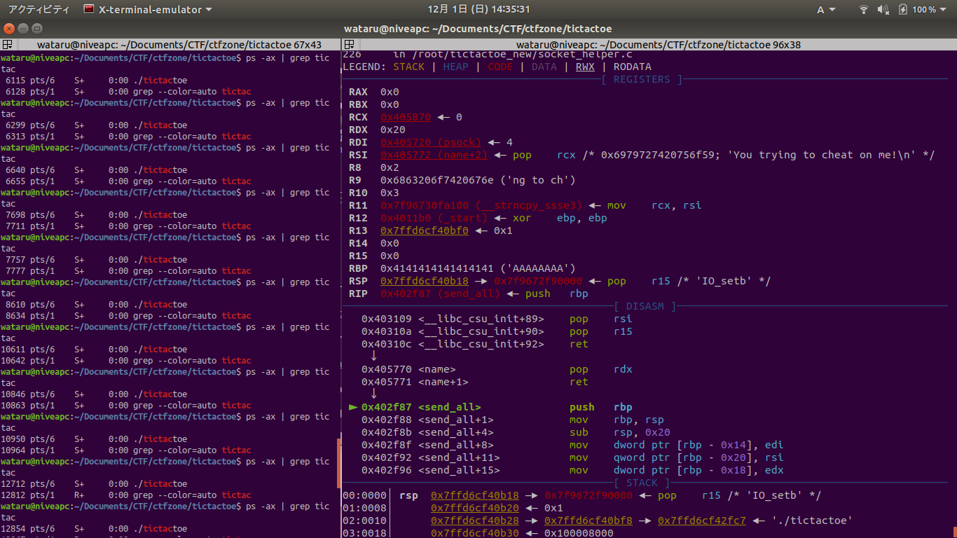Click the RCX value 0x405870
This screenshot has width=957, height=538.
tap(406, 117)
